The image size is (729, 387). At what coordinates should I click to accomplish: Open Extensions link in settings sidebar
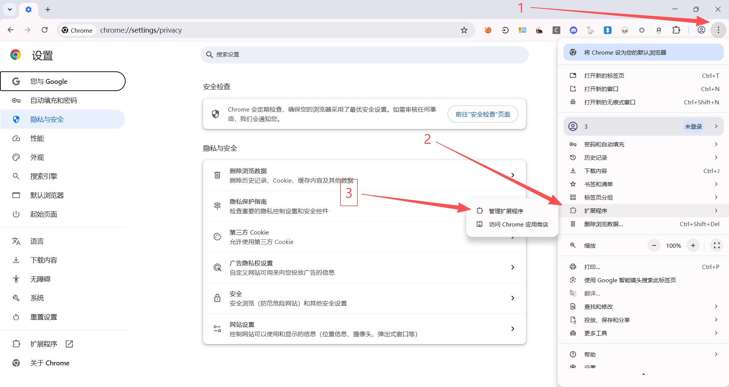pos(63,344)
